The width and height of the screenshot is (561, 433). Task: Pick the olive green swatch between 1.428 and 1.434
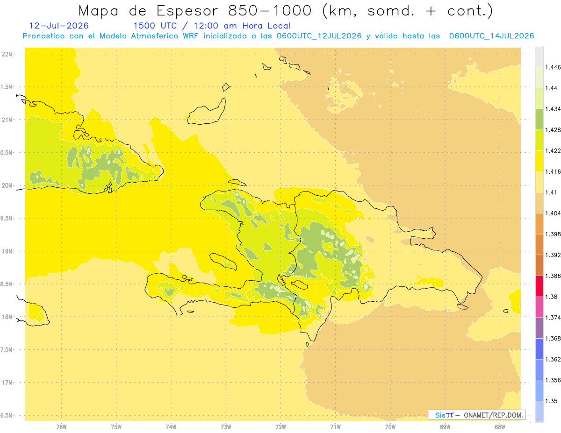click(x=539, y=119)
